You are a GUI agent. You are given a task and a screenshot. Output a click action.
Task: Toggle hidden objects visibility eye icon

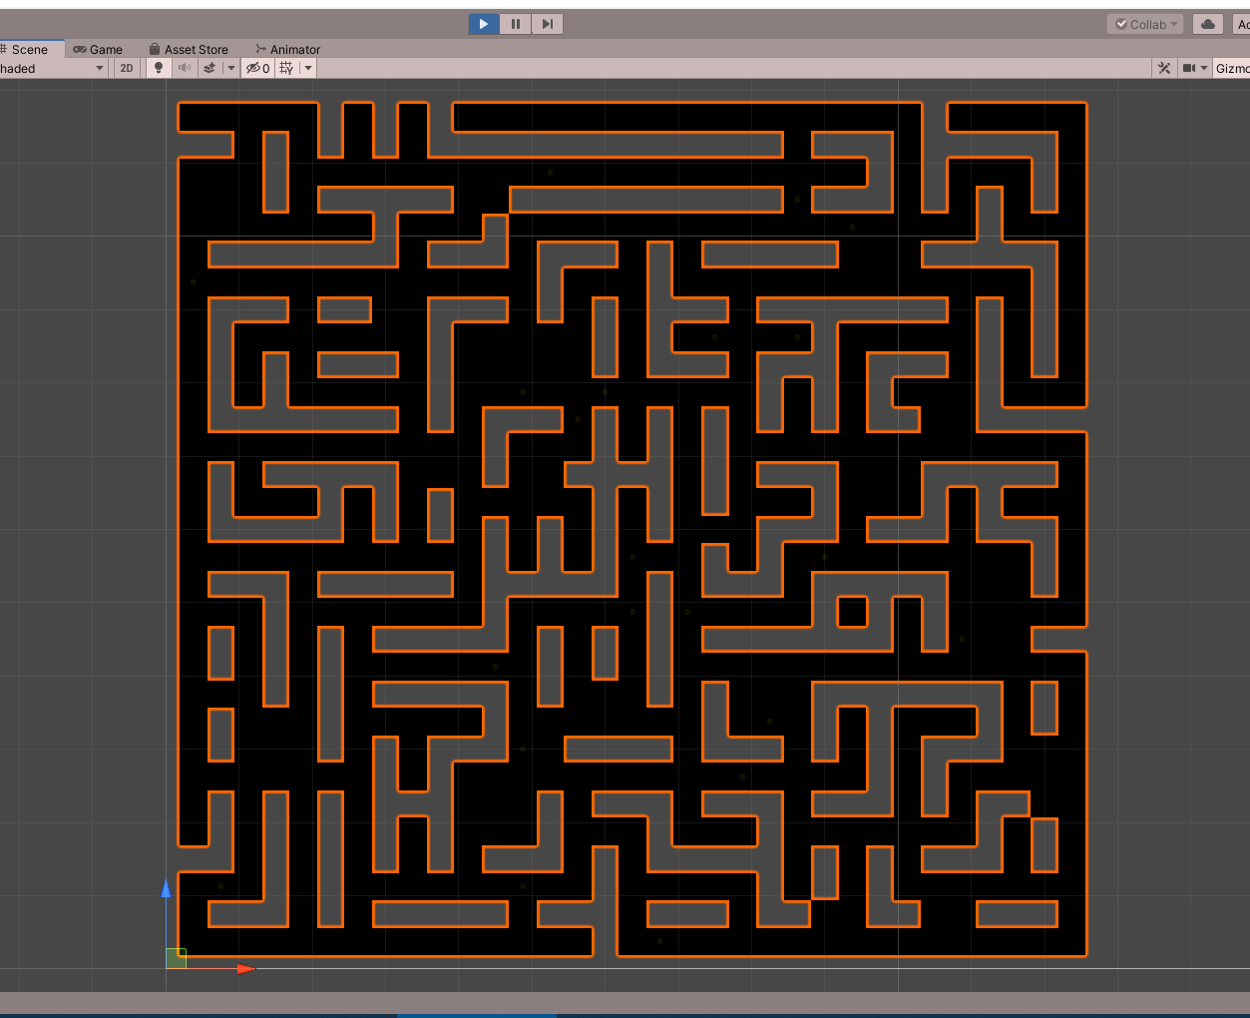[x=257, y=68]
